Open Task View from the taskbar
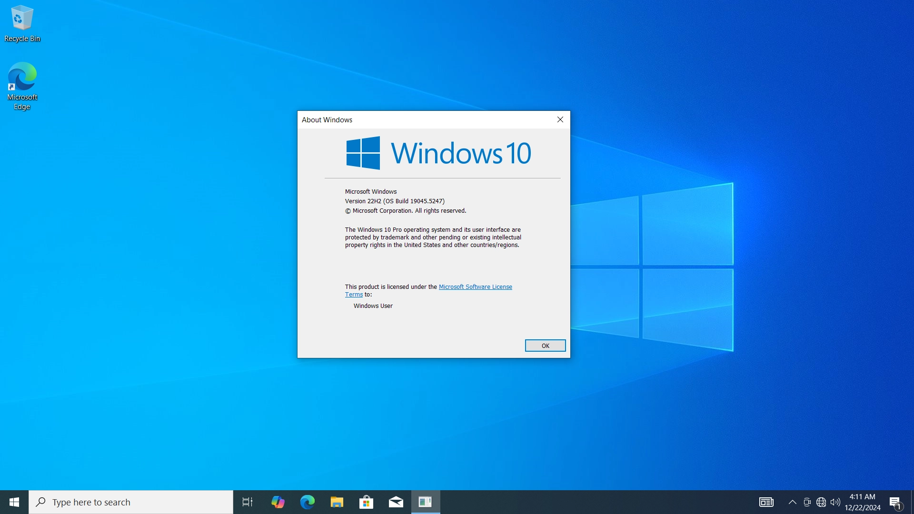914x514 pixels. coord(248,502)
